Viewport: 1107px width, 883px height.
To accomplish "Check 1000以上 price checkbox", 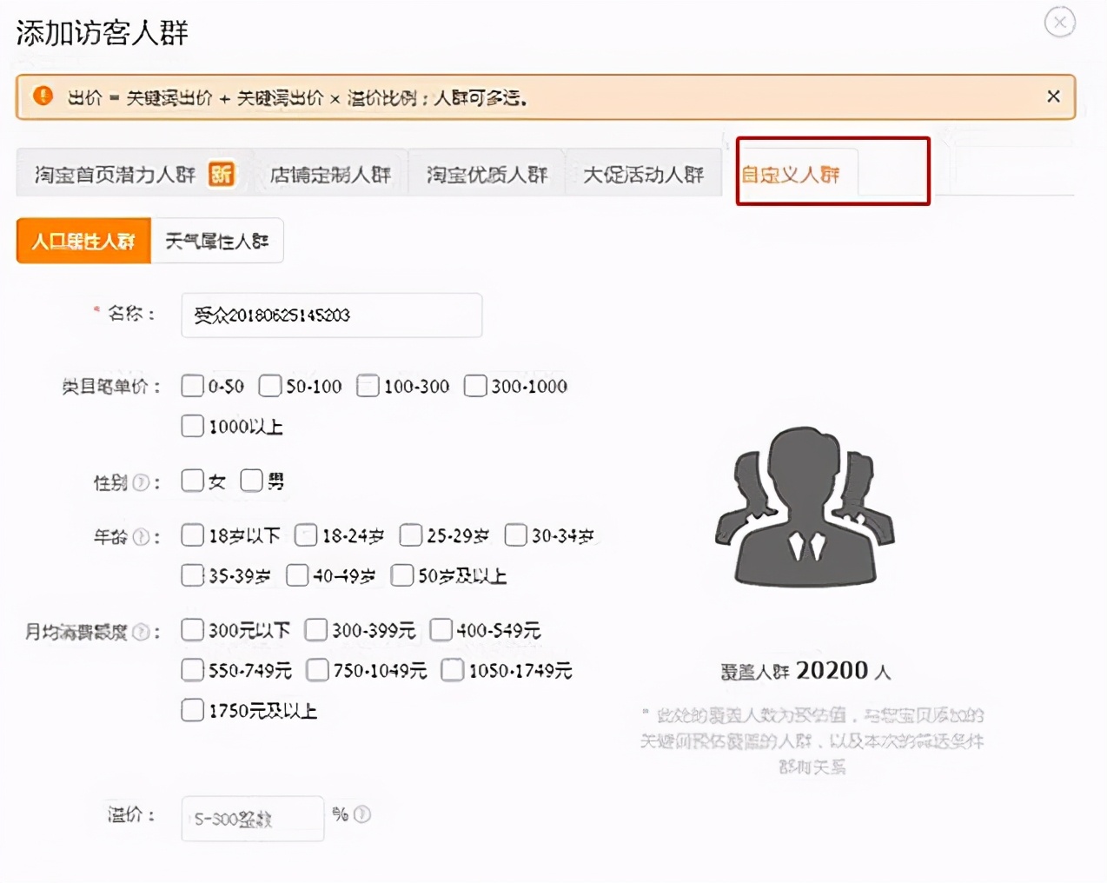I will [x=192, y=426].
